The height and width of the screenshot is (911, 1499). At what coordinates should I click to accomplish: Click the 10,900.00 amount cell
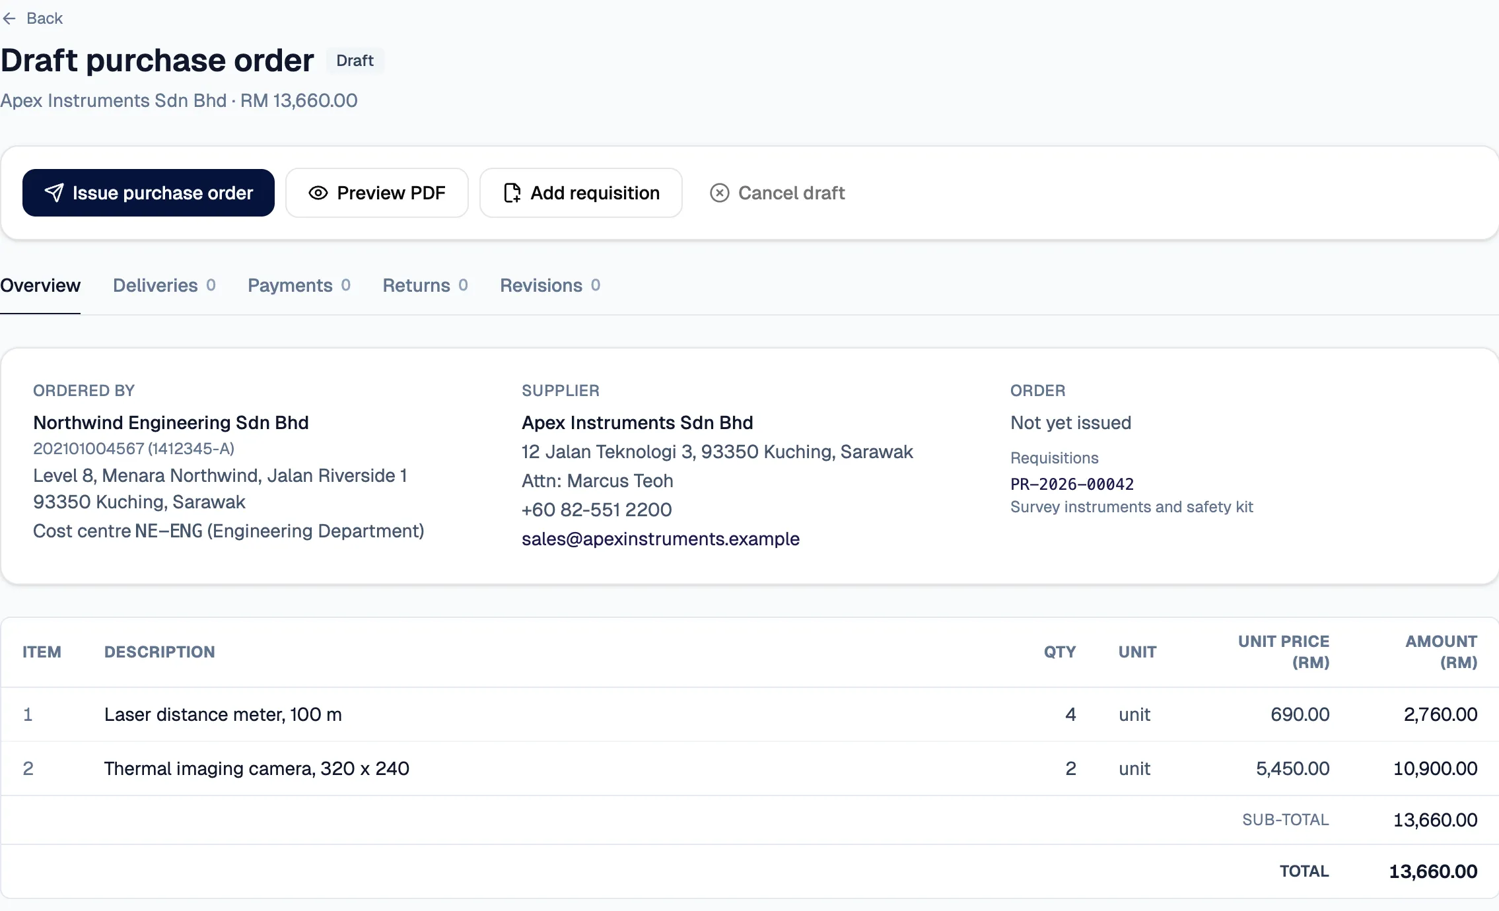[x=1435, y=768]
